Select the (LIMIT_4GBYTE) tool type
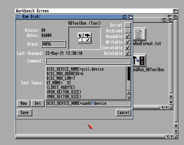 coord(86,87)
